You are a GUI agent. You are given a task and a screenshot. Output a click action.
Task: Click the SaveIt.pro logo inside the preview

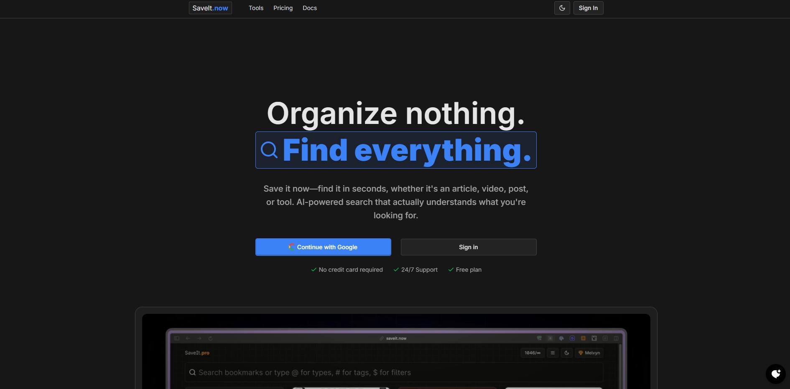[x=197, y=353]
